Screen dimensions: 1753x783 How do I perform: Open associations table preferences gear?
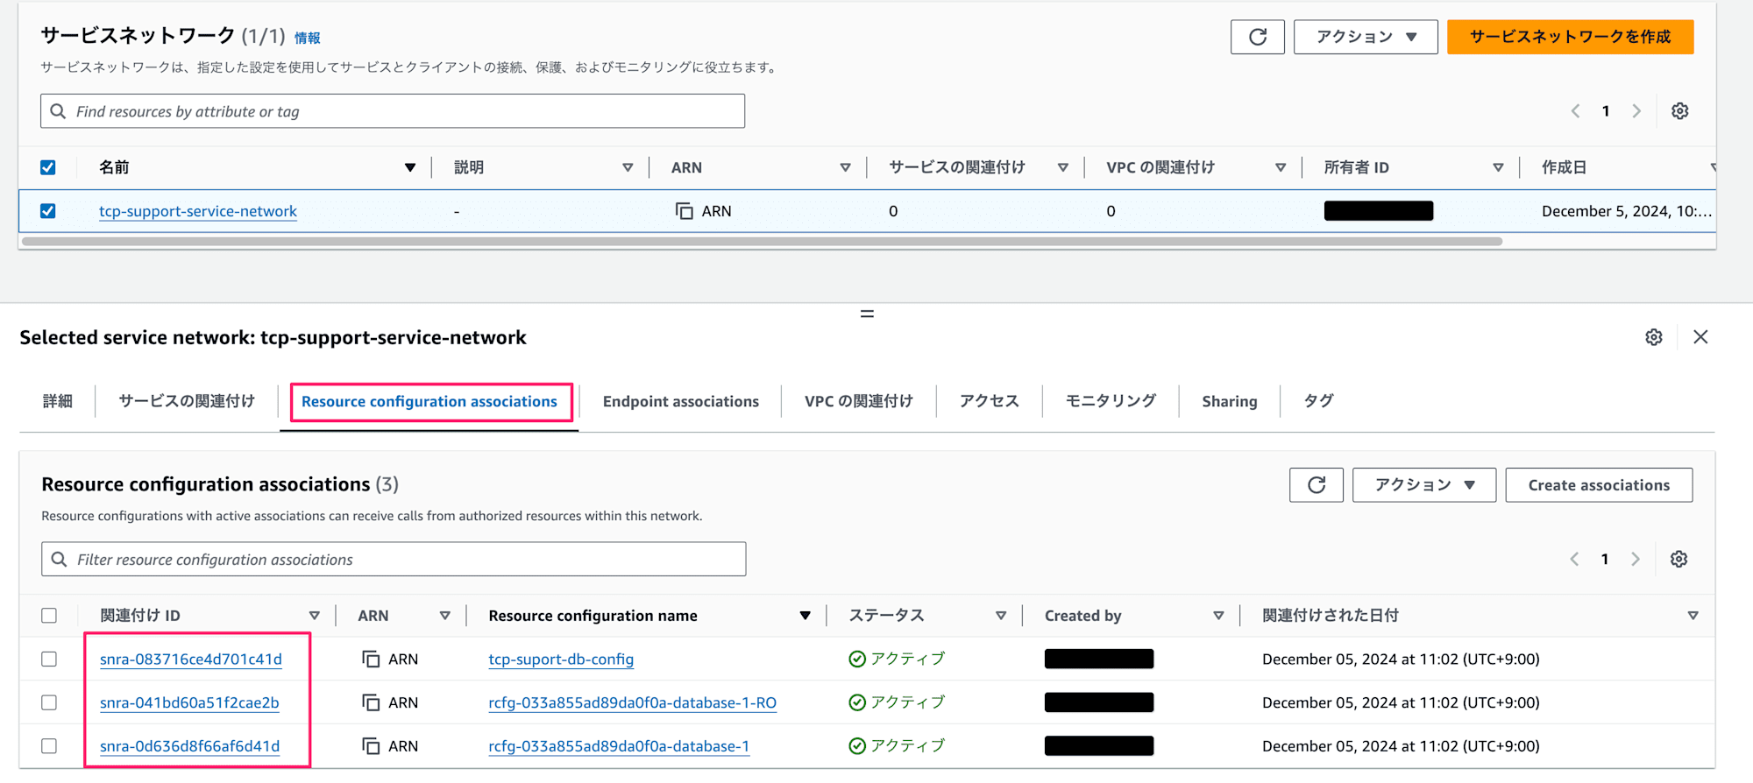[1678, 559]
